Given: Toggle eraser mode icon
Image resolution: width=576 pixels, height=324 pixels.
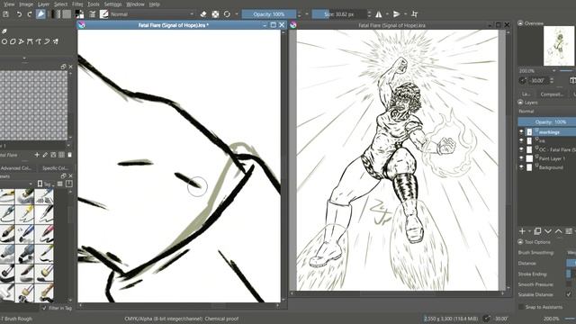Looking at the screenshot, I should click(x=203, y=14).
